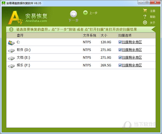
Task: Click the 扫描选项 column header
Action: click(x=136, y=35)
